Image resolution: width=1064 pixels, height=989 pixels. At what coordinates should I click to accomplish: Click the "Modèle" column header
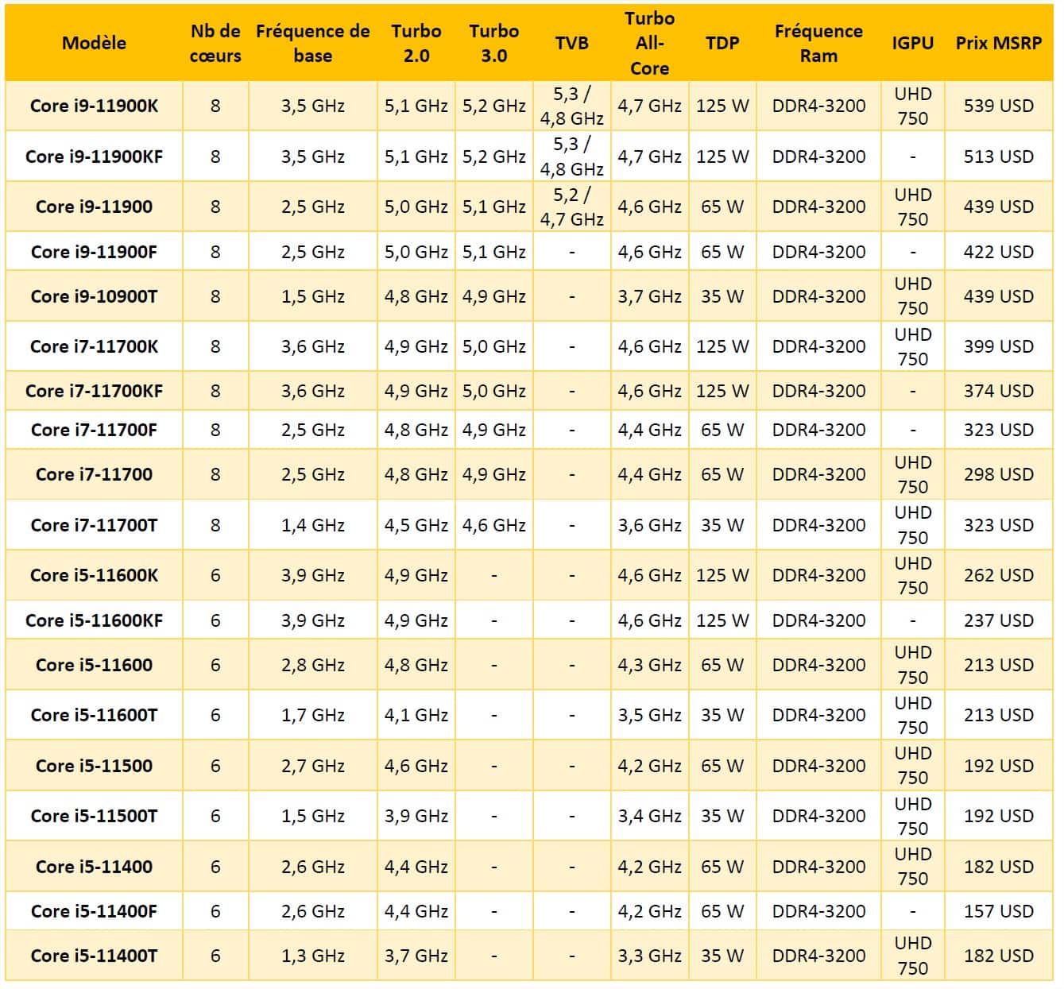(94, 43)
